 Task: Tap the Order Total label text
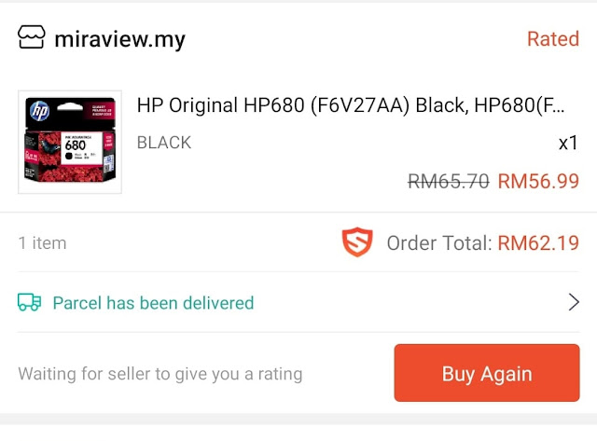[x=439, y=242]
